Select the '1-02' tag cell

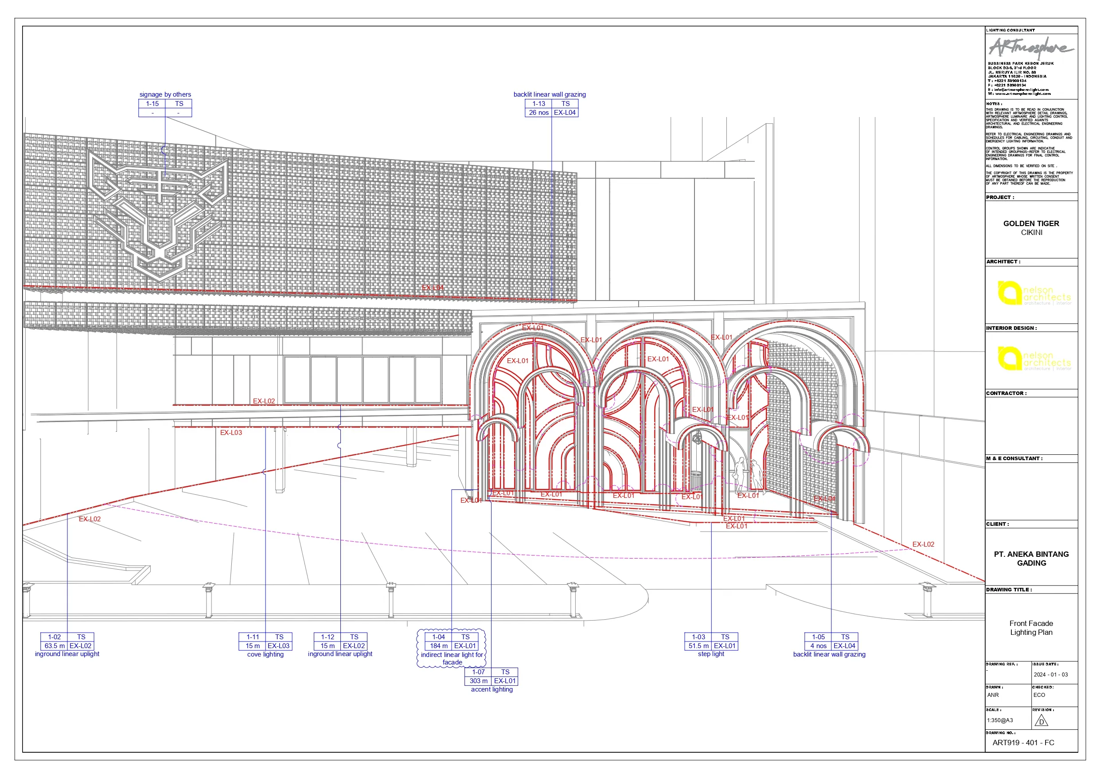pyautogui.click(x=54, y=637)
